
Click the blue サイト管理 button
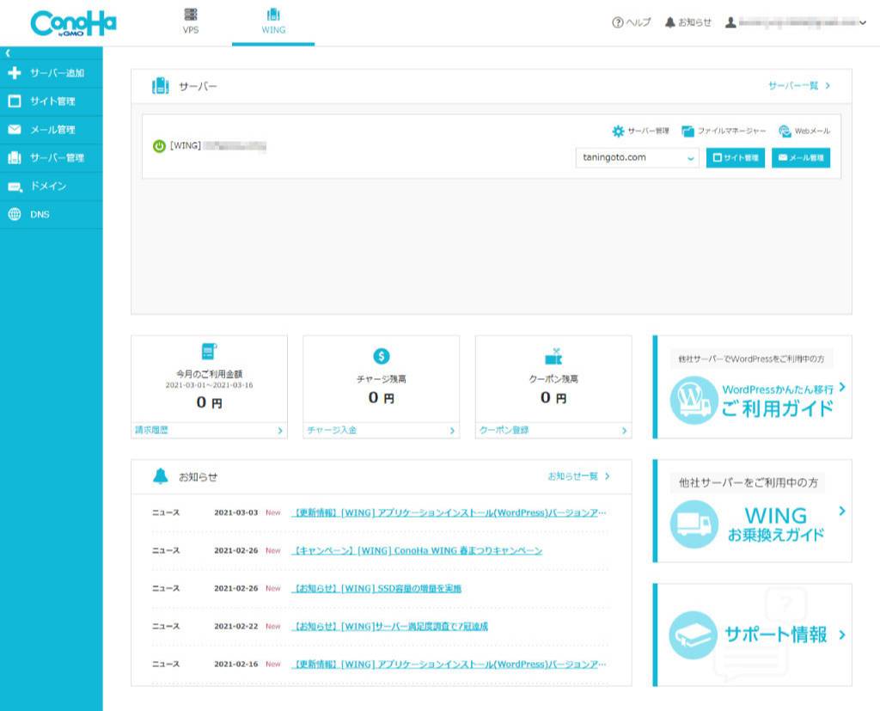[x=736, y=158]
